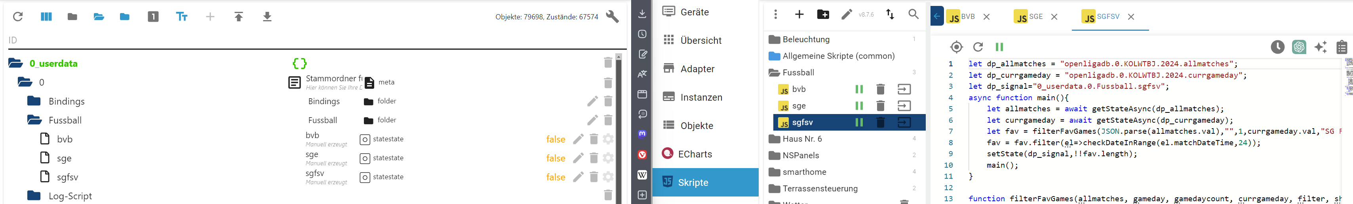This screenshot has width=1353, height=204.
Task: Click the false value of sgfsv state
Action: point(555,177)
